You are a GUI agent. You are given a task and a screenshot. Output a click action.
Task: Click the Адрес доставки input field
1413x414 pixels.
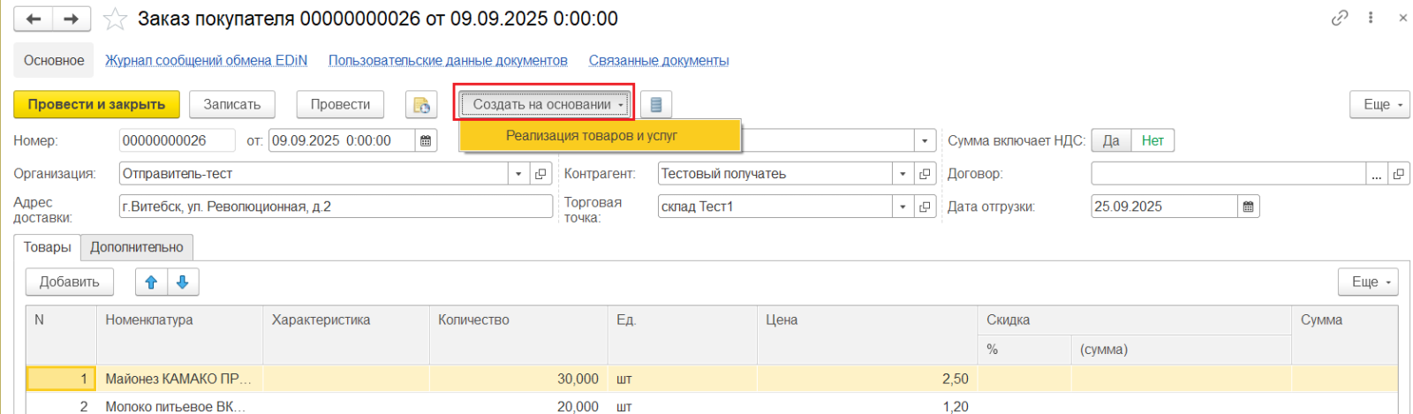point(336,207)
